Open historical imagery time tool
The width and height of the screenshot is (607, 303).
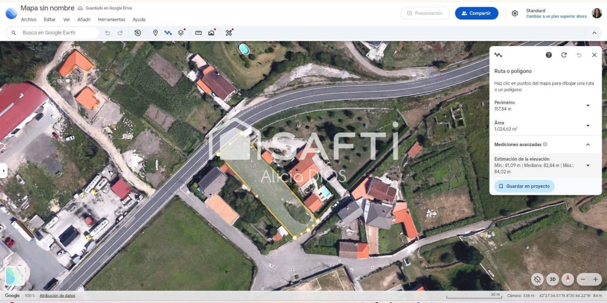(138, 33)
